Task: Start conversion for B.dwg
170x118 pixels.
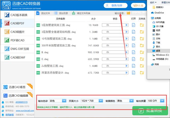Action: pos(127,52)
